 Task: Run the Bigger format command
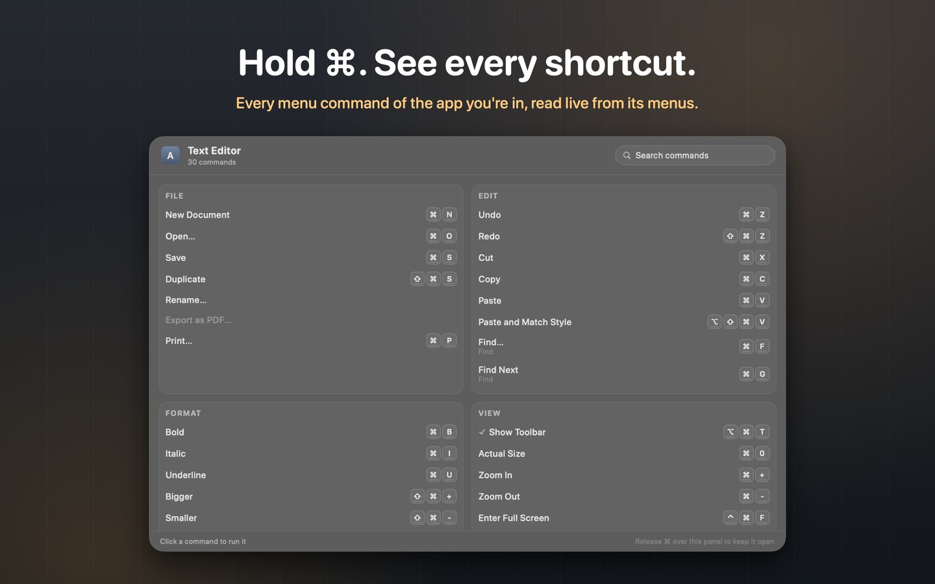pos(311,496)
